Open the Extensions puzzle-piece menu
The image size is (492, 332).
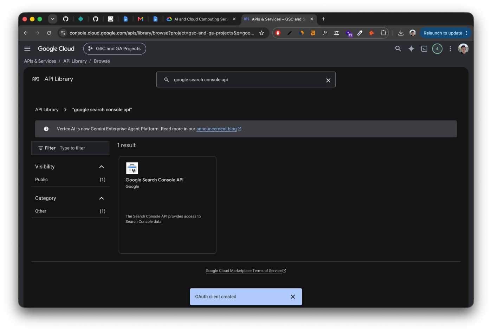tap(383, 33)
